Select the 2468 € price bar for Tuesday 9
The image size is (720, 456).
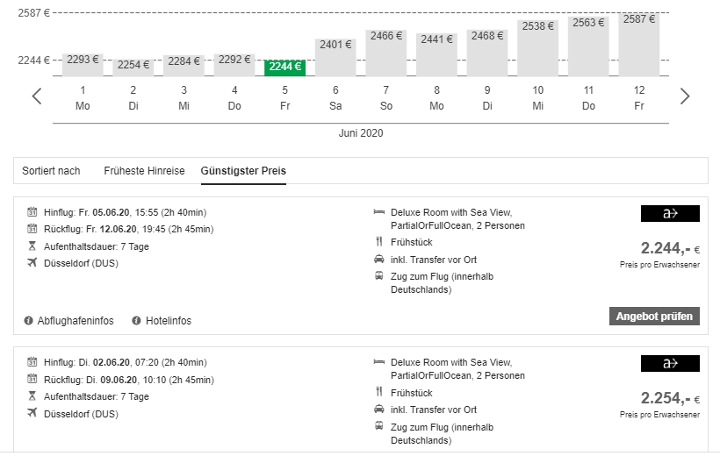[487, 53]
